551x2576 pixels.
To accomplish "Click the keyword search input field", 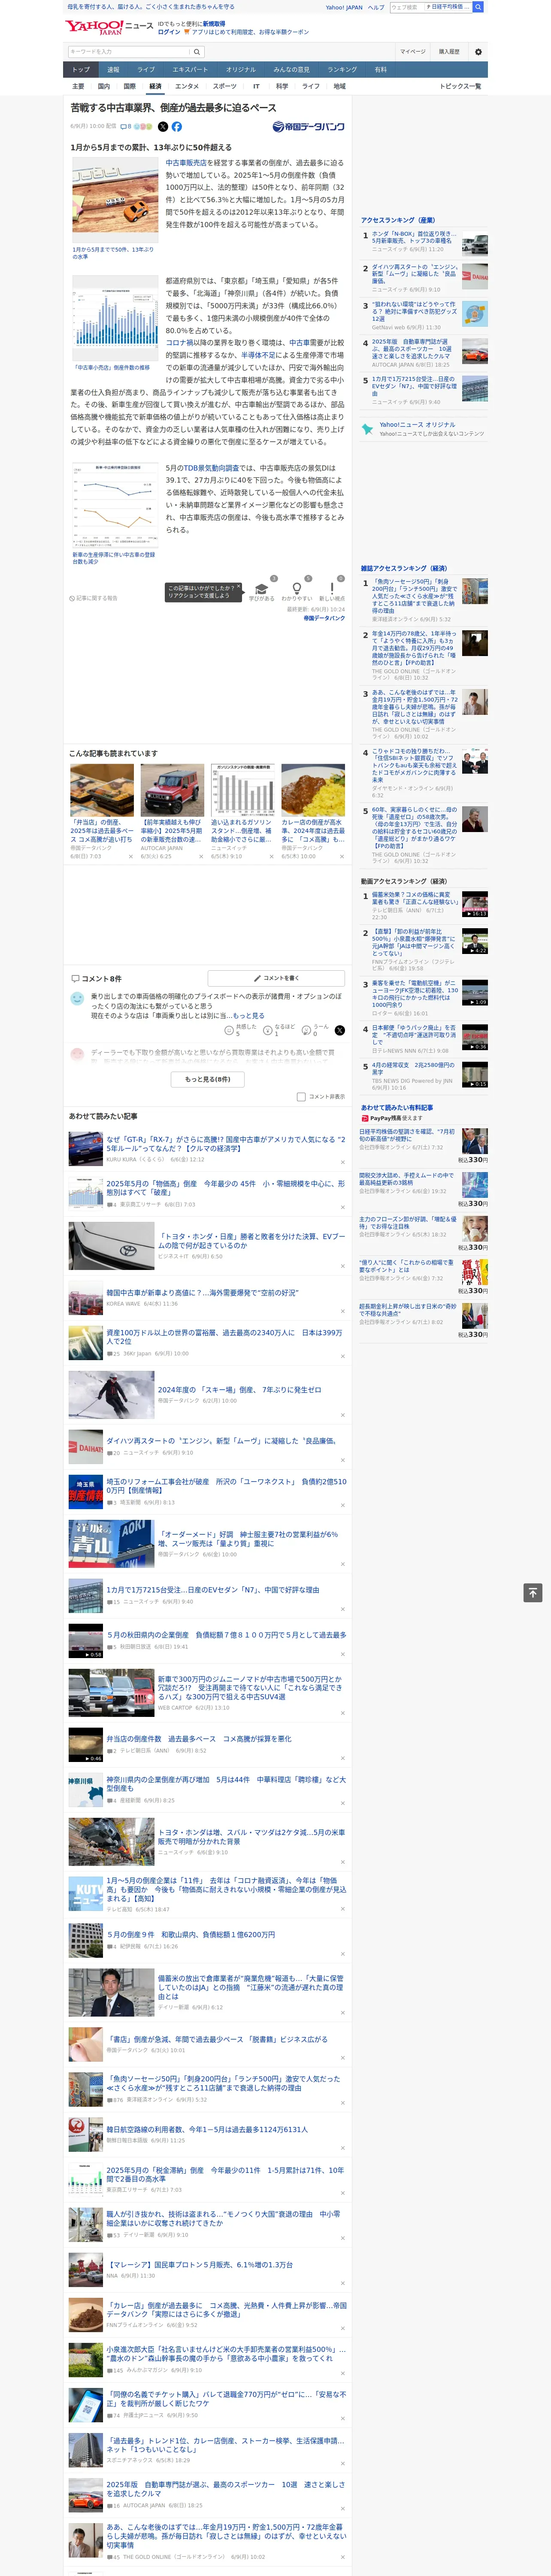I will tap(129, 52).
